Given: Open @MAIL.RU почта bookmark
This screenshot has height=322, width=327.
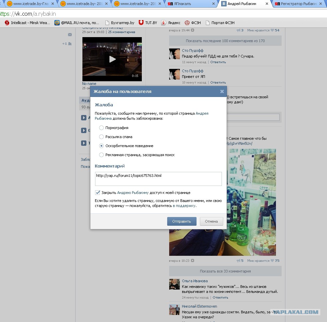Looking at the screenshot, I should (x=77, y=23).
